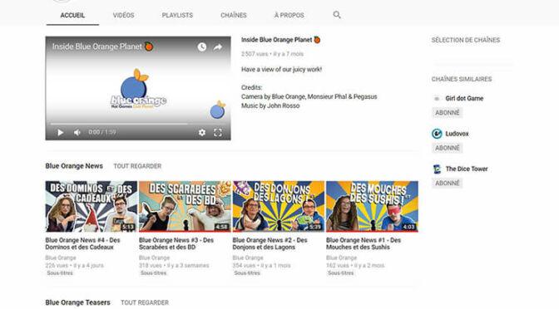Open the channel search magnifier icon
The height and width of the screenshot is (309, 559).
coord(337,15)
